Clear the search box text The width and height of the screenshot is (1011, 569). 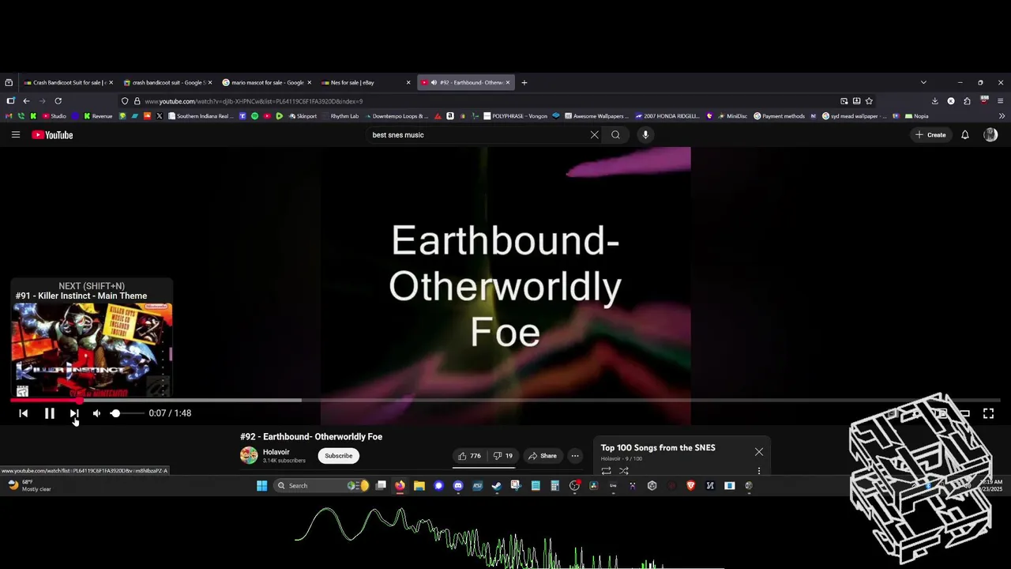tap(595, 135)
